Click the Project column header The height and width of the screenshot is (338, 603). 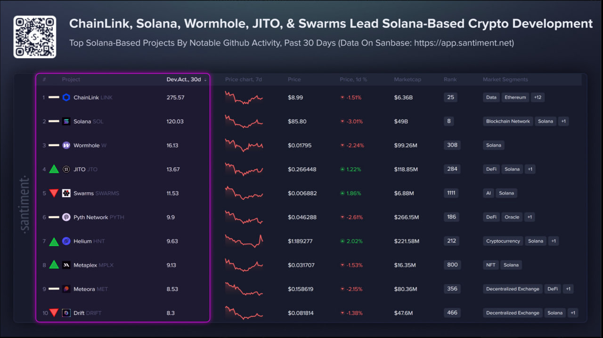71,79
